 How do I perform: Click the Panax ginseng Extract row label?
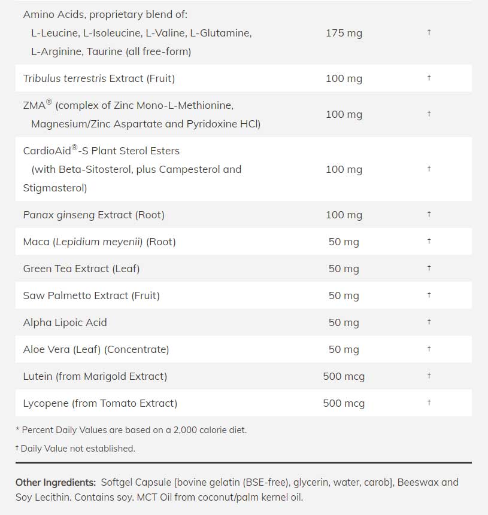(x=93, y=215)
